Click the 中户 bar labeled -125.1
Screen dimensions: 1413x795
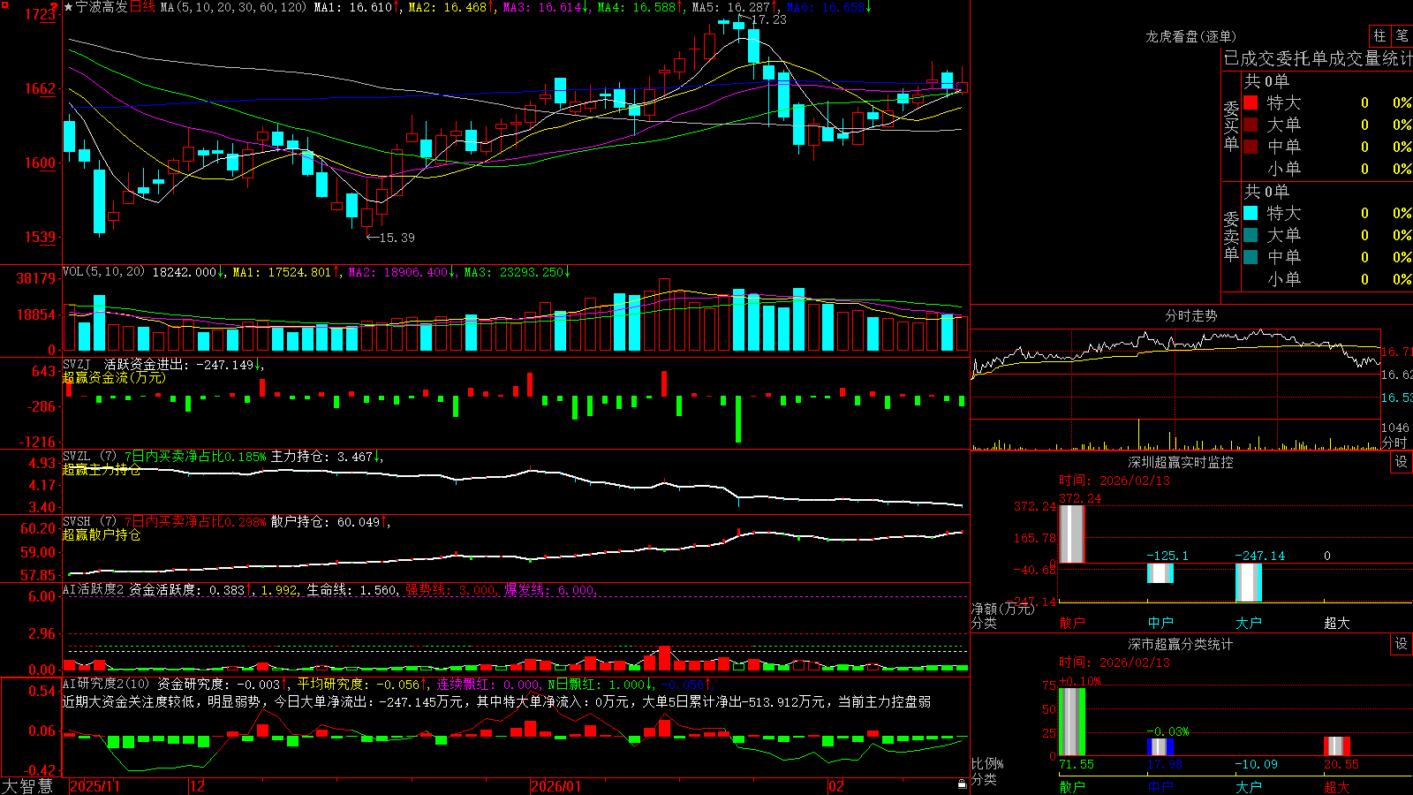pyautogui.click(x=1160, y=573)
